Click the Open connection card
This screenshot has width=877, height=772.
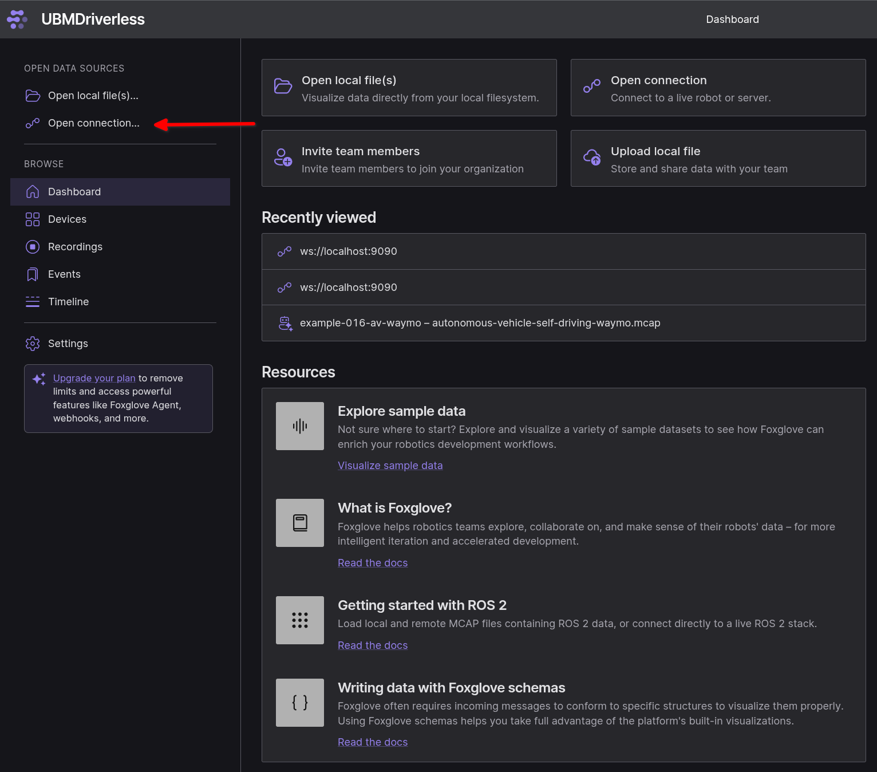pyautogui.click(x=718, y=88)
